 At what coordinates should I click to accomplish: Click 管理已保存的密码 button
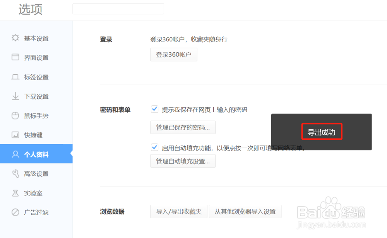point(183,127)
